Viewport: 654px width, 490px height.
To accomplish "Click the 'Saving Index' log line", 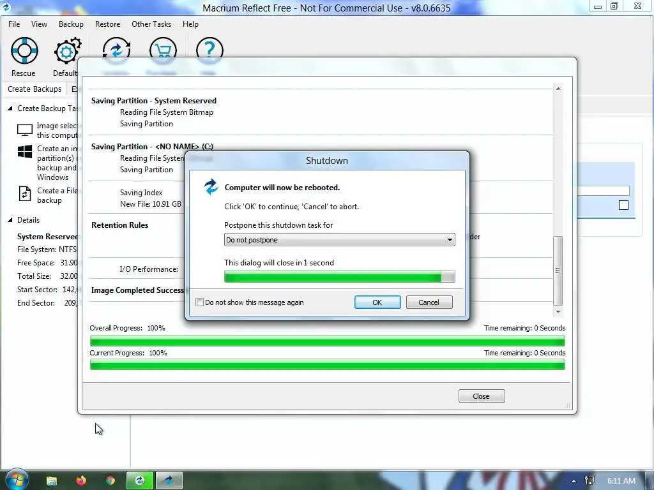I will point(141,193).
